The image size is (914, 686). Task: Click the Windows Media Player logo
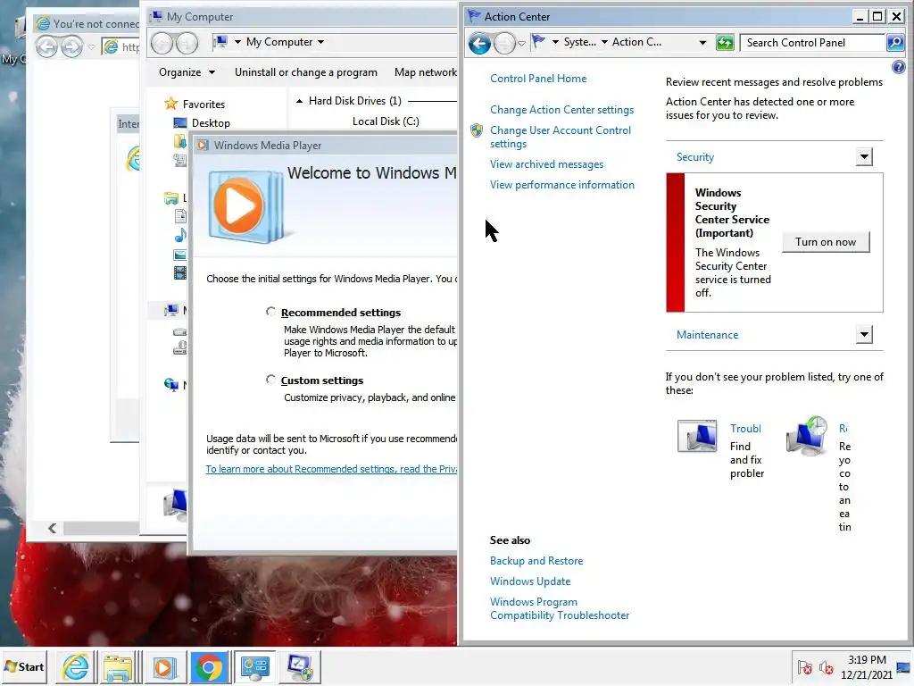(245, 206)
